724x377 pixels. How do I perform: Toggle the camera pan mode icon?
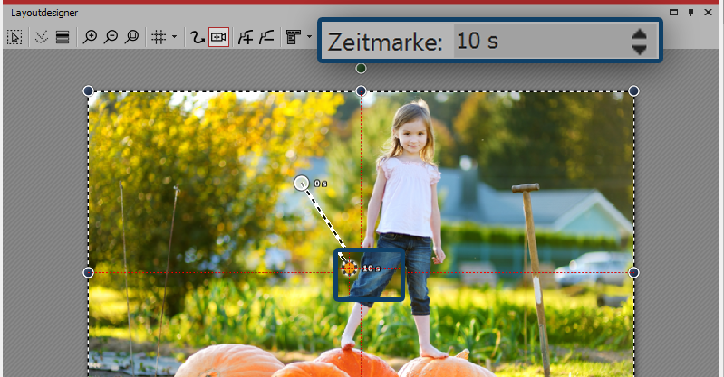218,37
